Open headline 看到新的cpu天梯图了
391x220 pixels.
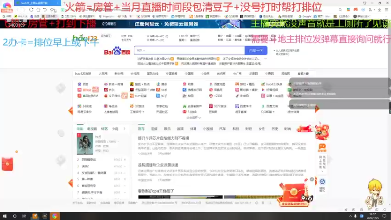[156, 191]
